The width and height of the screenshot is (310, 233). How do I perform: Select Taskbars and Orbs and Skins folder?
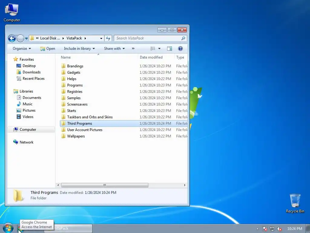(90, 117)
